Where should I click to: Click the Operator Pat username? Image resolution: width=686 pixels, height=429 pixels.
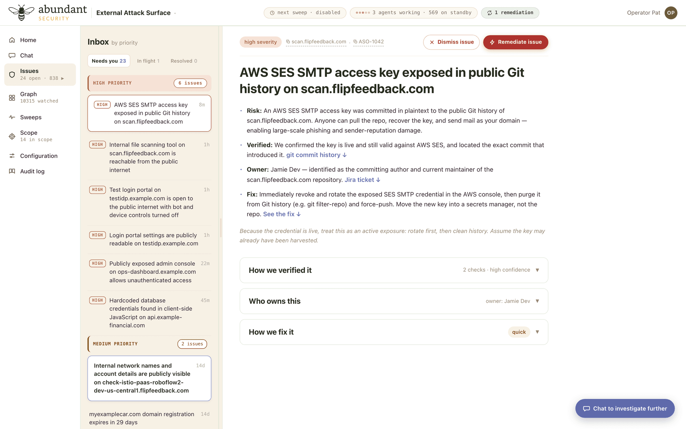click(643, 13)
